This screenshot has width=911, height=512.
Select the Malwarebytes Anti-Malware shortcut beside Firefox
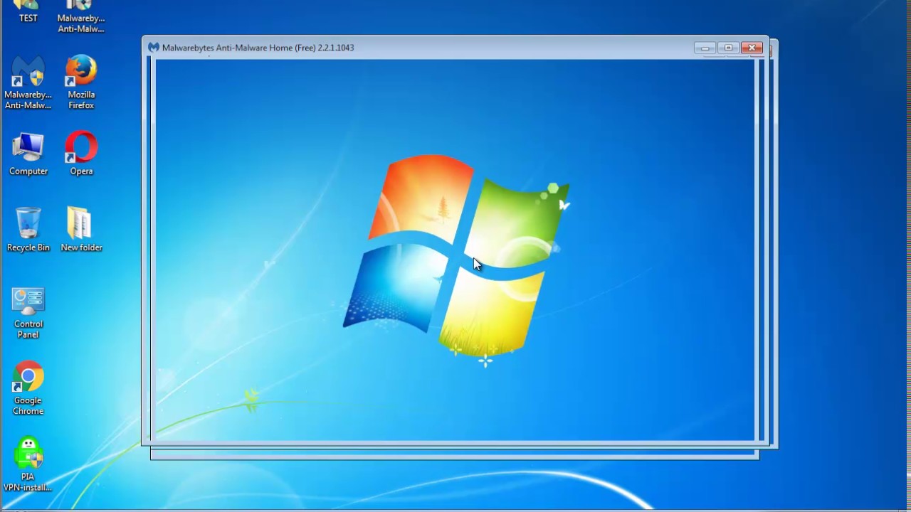click(x=28, y=82)
